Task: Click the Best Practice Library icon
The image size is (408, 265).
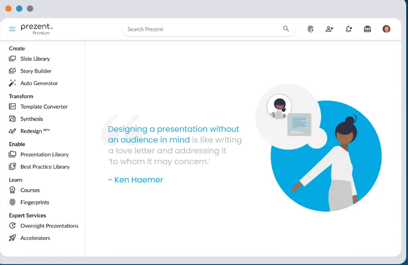Action: (x=12, y=167)
